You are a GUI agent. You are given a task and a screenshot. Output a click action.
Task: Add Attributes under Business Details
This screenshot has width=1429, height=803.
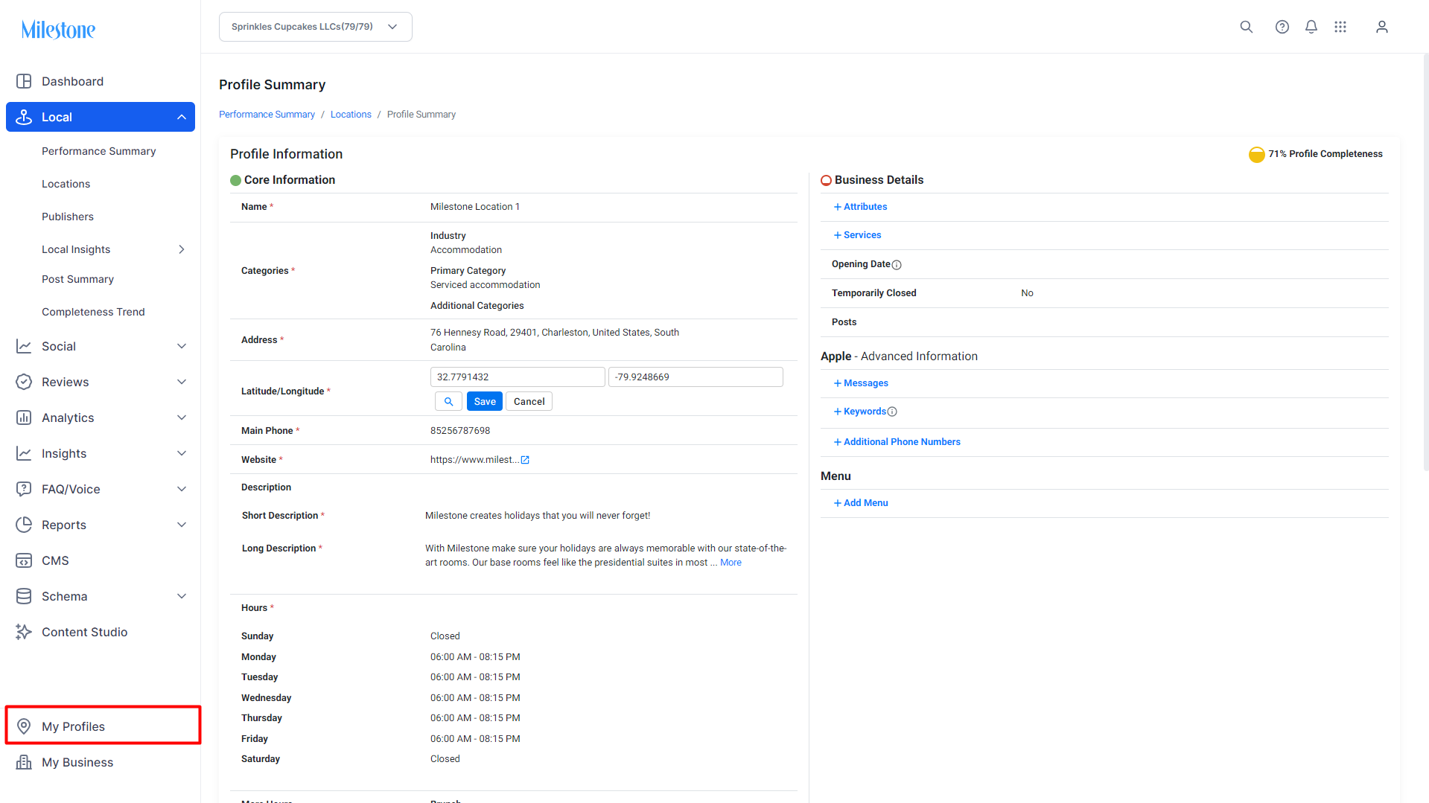click(860, 207)
